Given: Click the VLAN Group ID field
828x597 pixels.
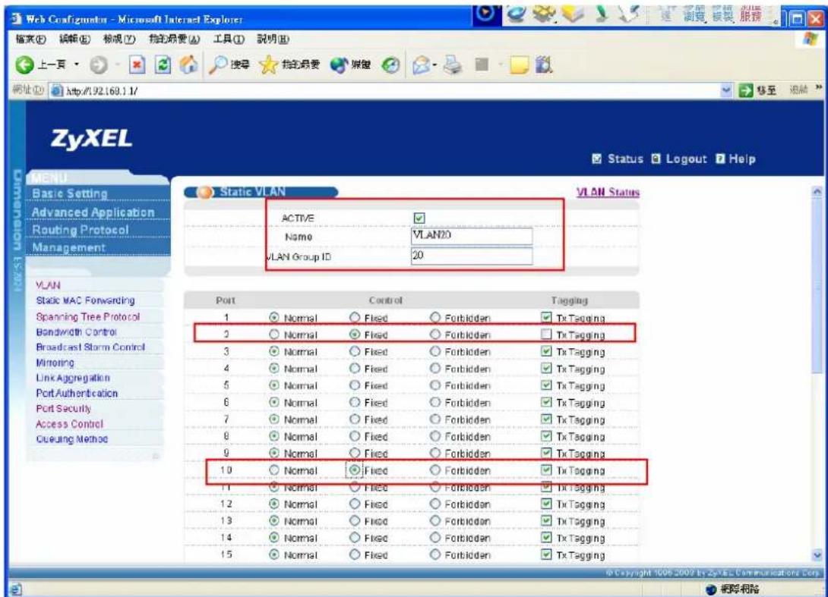Looking at the screenshot, I should click(472, 256).
